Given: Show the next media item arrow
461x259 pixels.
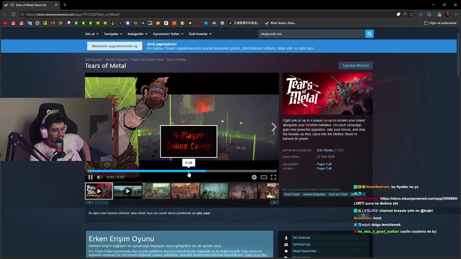Looking at the screenshot, I should click(x=274, y=127).
